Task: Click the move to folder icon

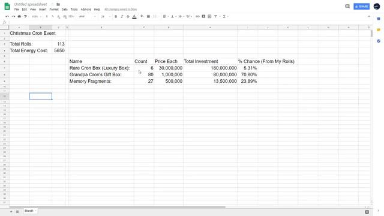Action: point(58,4)
